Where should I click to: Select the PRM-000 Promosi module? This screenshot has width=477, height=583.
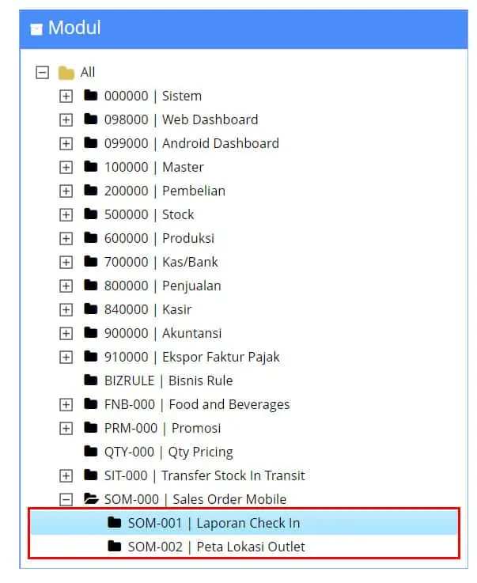(162, 428)
